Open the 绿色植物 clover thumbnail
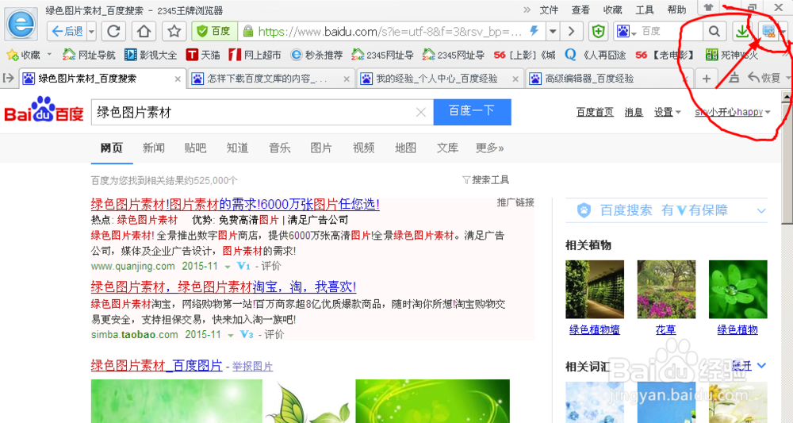Viewport: 793px width, 423px height. coord(737,290)
